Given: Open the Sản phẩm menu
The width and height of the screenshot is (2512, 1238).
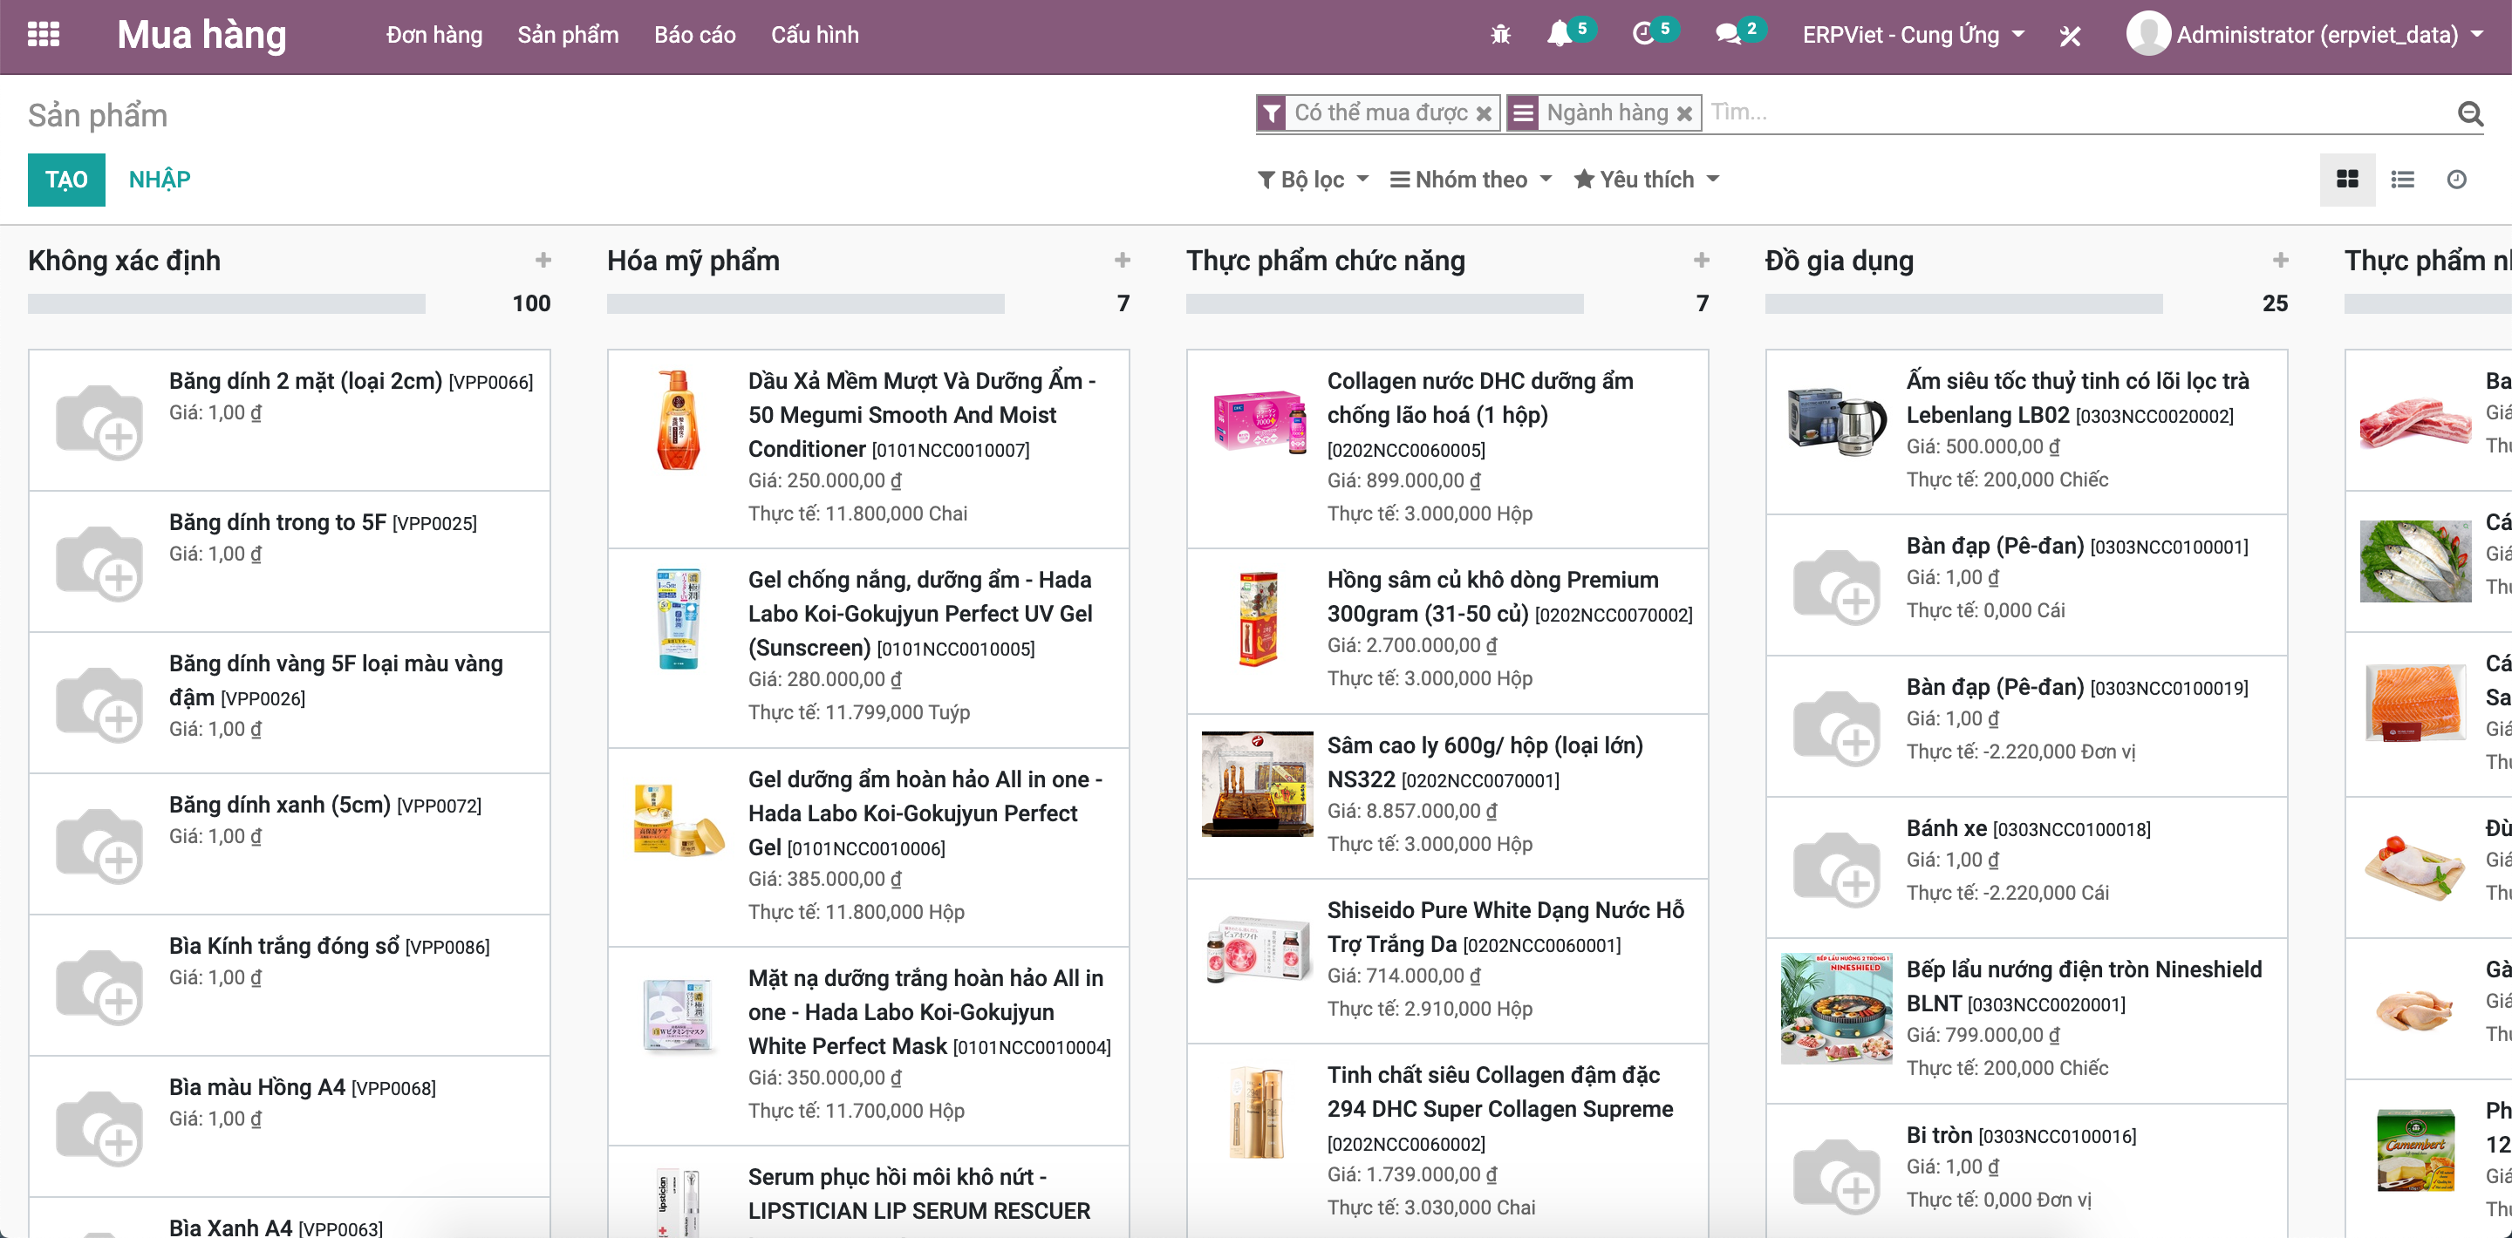Looking at the screenshot, I should tap(568, 35).
